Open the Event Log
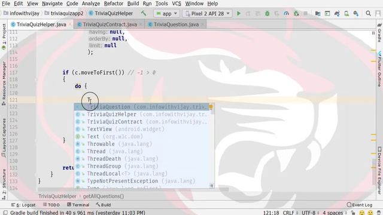Screen dimensions: 383x215 click(359, 205)
